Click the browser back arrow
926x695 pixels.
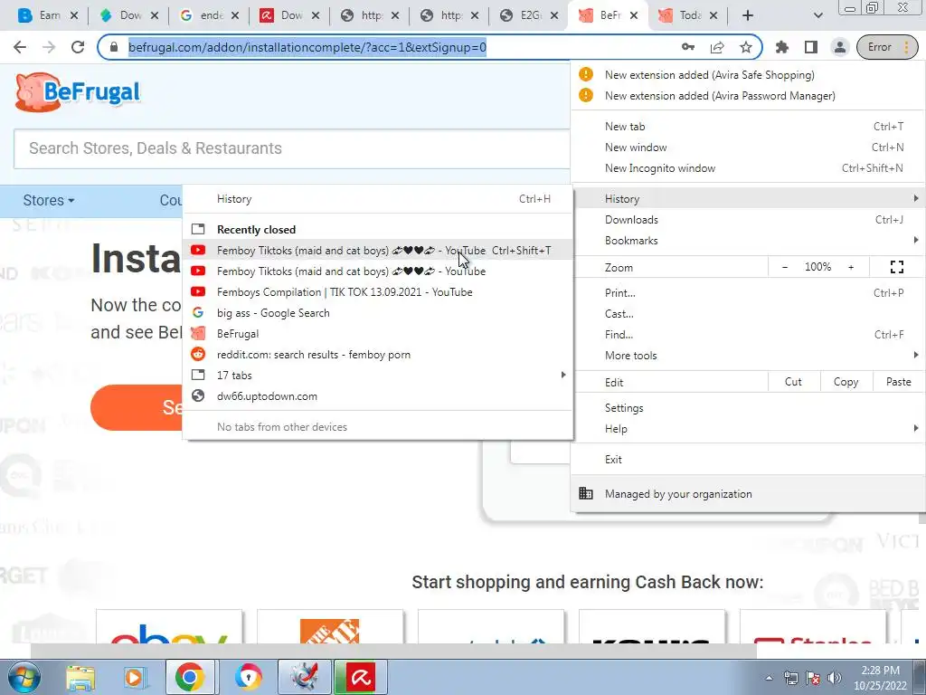[20, 47]
